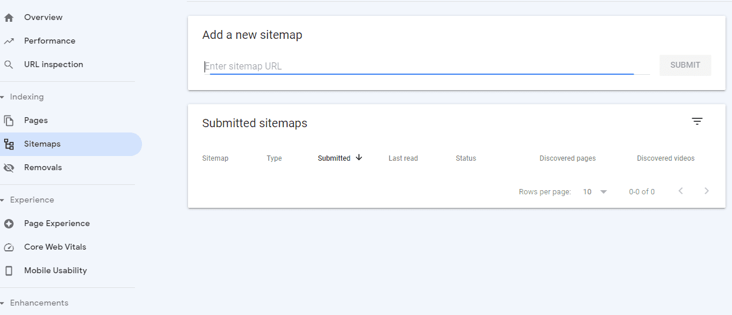Select the Mobile Usability phone icon
Image resolution: width=732 pixels, height=315 pixels.
click(9, 271)
